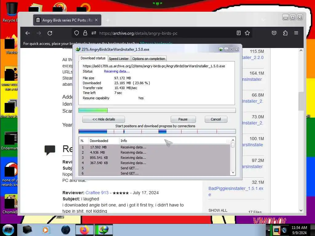Viewport: 315px width, 236px height.
Task: Open Options on completion tab
Action: (x=149, y=59)
